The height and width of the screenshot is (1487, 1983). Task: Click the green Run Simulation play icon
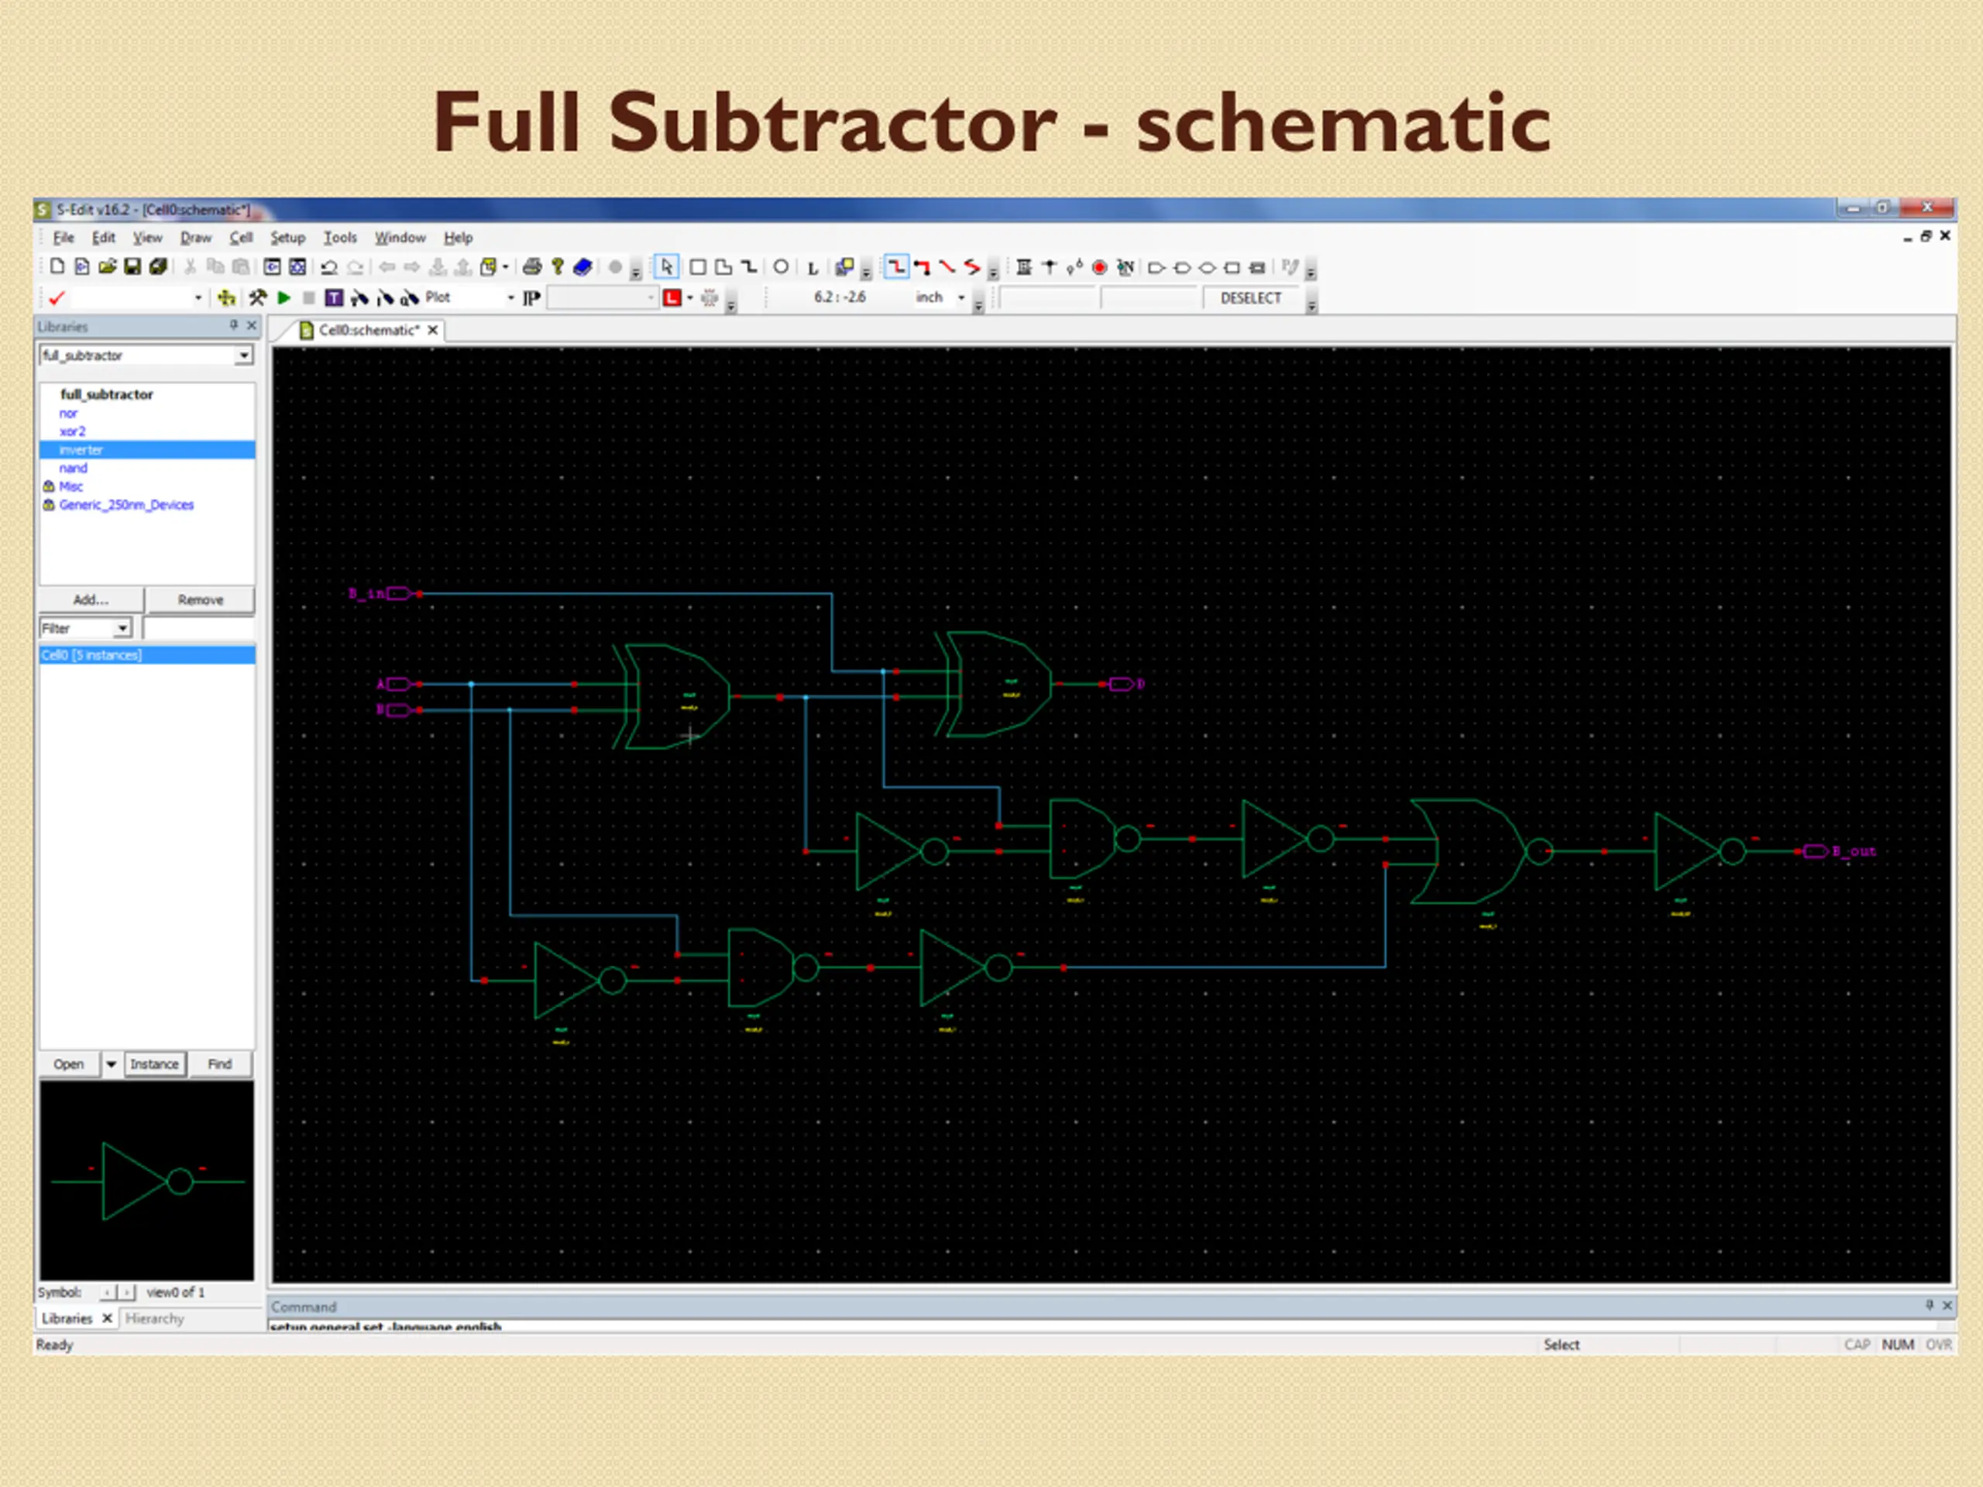click(284, 297)
